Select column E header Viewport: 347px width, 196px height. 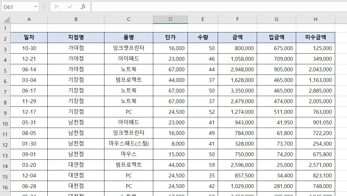pyautogui.click(x=203, y=19)
